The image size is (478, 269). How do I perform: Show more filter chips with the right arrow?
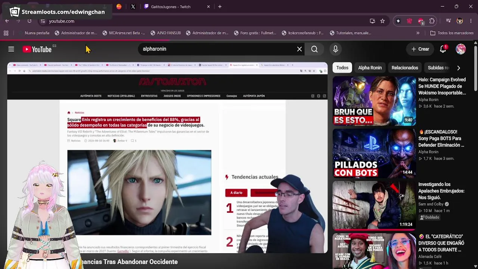459,68
